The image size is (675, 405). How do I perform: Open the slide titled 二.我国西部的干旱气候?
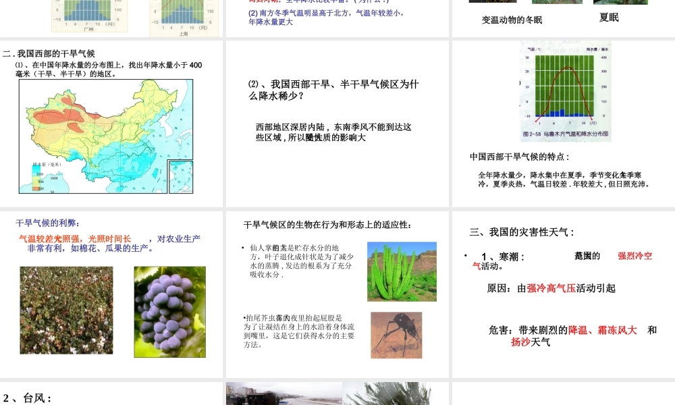pyautogui.click(x=111, y=124)
